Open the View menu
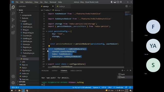Screen dimensions: 164x92 [x=36, y=2]
